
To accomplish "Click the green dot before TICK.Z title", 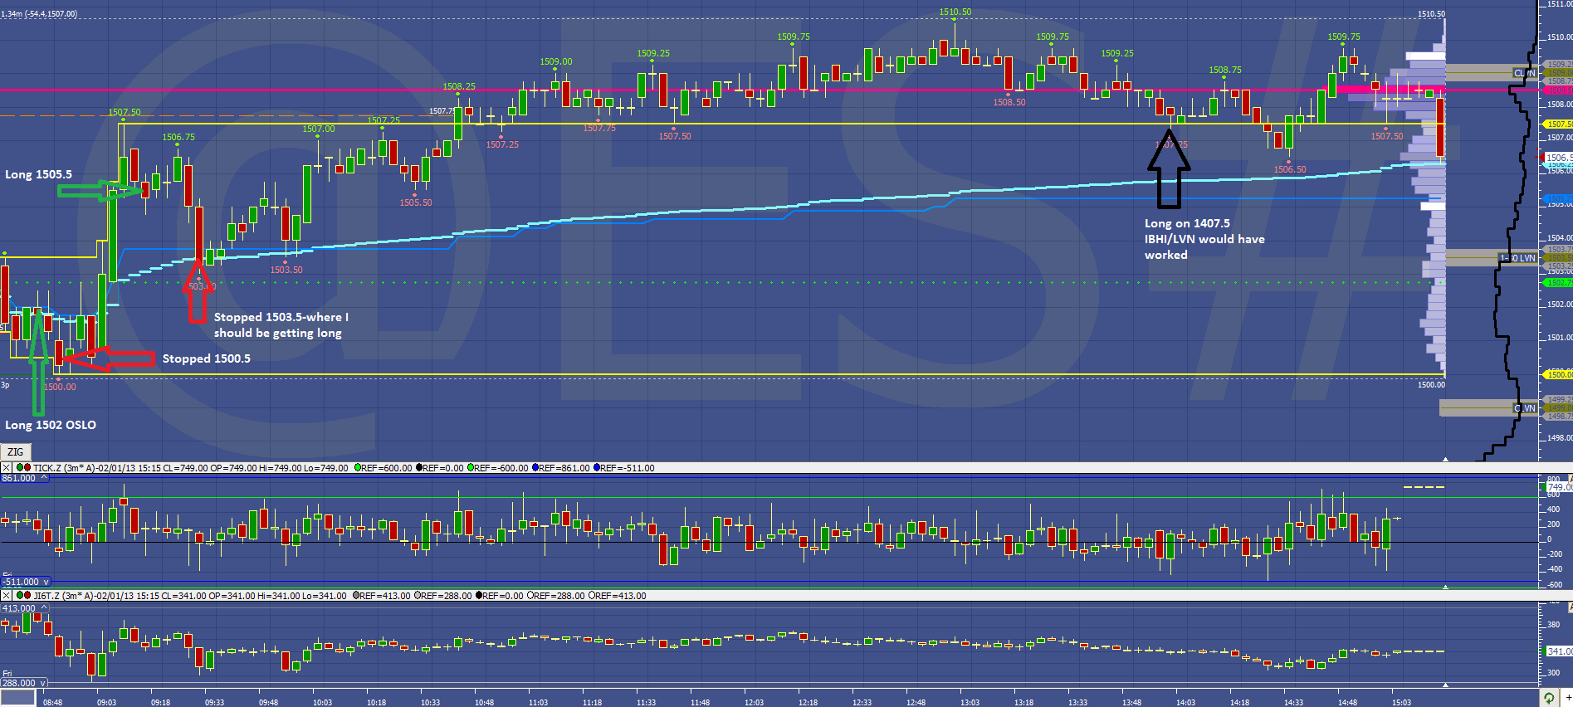I will [x=19, y=468].
